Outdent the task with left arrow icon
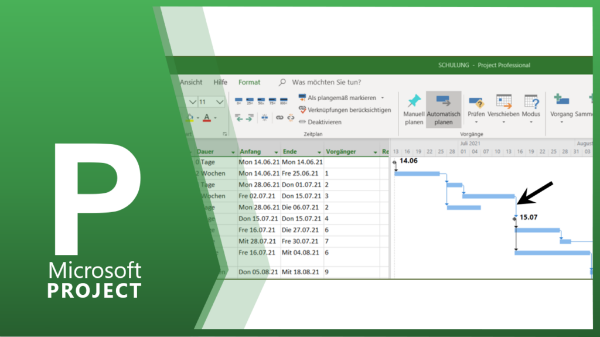Screen dimensions: 600x337 pos(238,118)
